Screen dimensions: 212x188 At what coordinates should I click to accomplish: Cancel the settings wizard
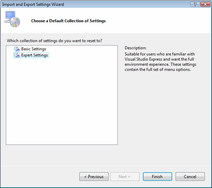(190, 177)
